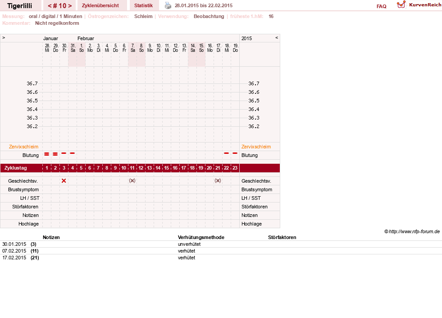The height and width of the screenshot is (318, 442).
Task: Click the früheste 1.hM value 16
Action: pyautogui.click(x=271, y=16)
